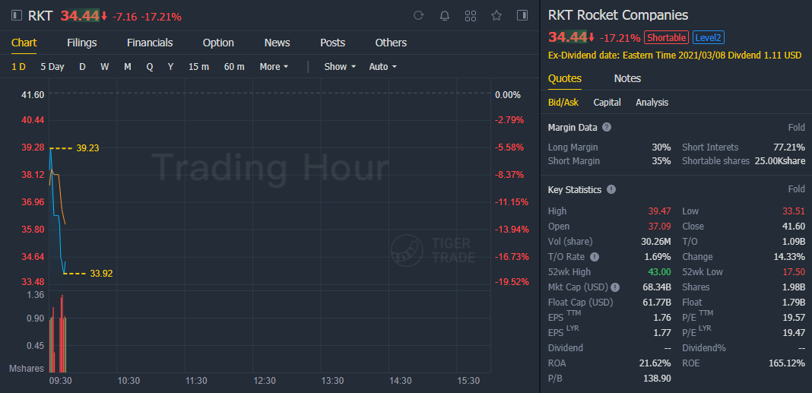Fold the Key Statistics section
Screen dimensions: 812x393
point(797,189)
